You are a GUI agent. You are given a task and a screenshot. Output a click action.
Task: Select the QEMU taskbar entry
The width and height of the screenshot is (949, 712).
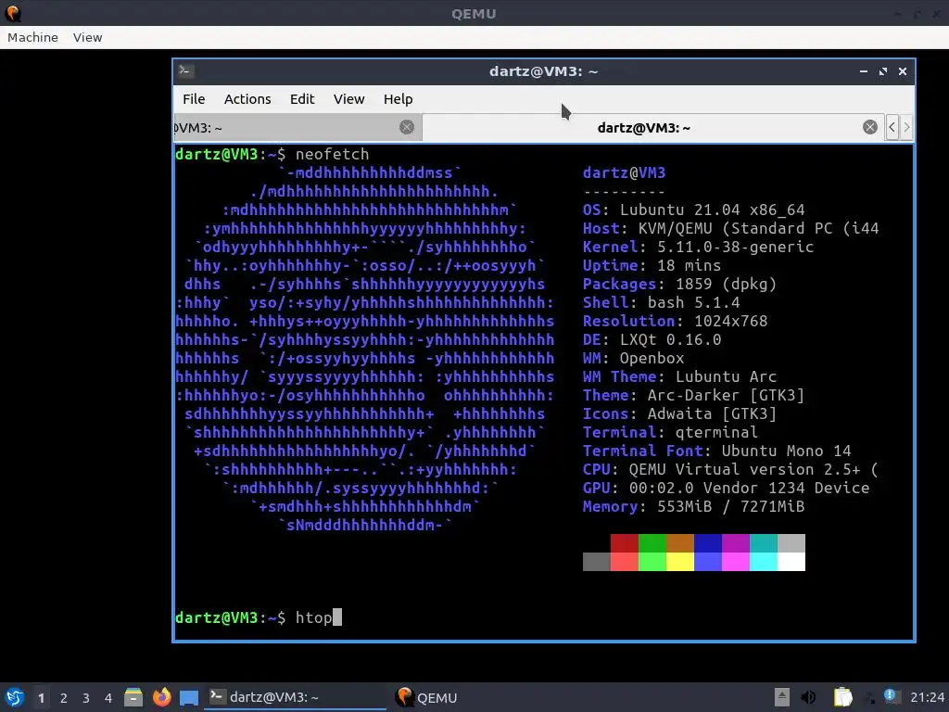[x=426, y=697]
